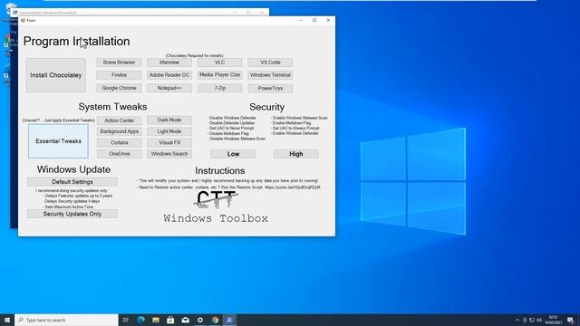Screen dimensions: 580x326
Task: Set security to Low
Action: 233,154
